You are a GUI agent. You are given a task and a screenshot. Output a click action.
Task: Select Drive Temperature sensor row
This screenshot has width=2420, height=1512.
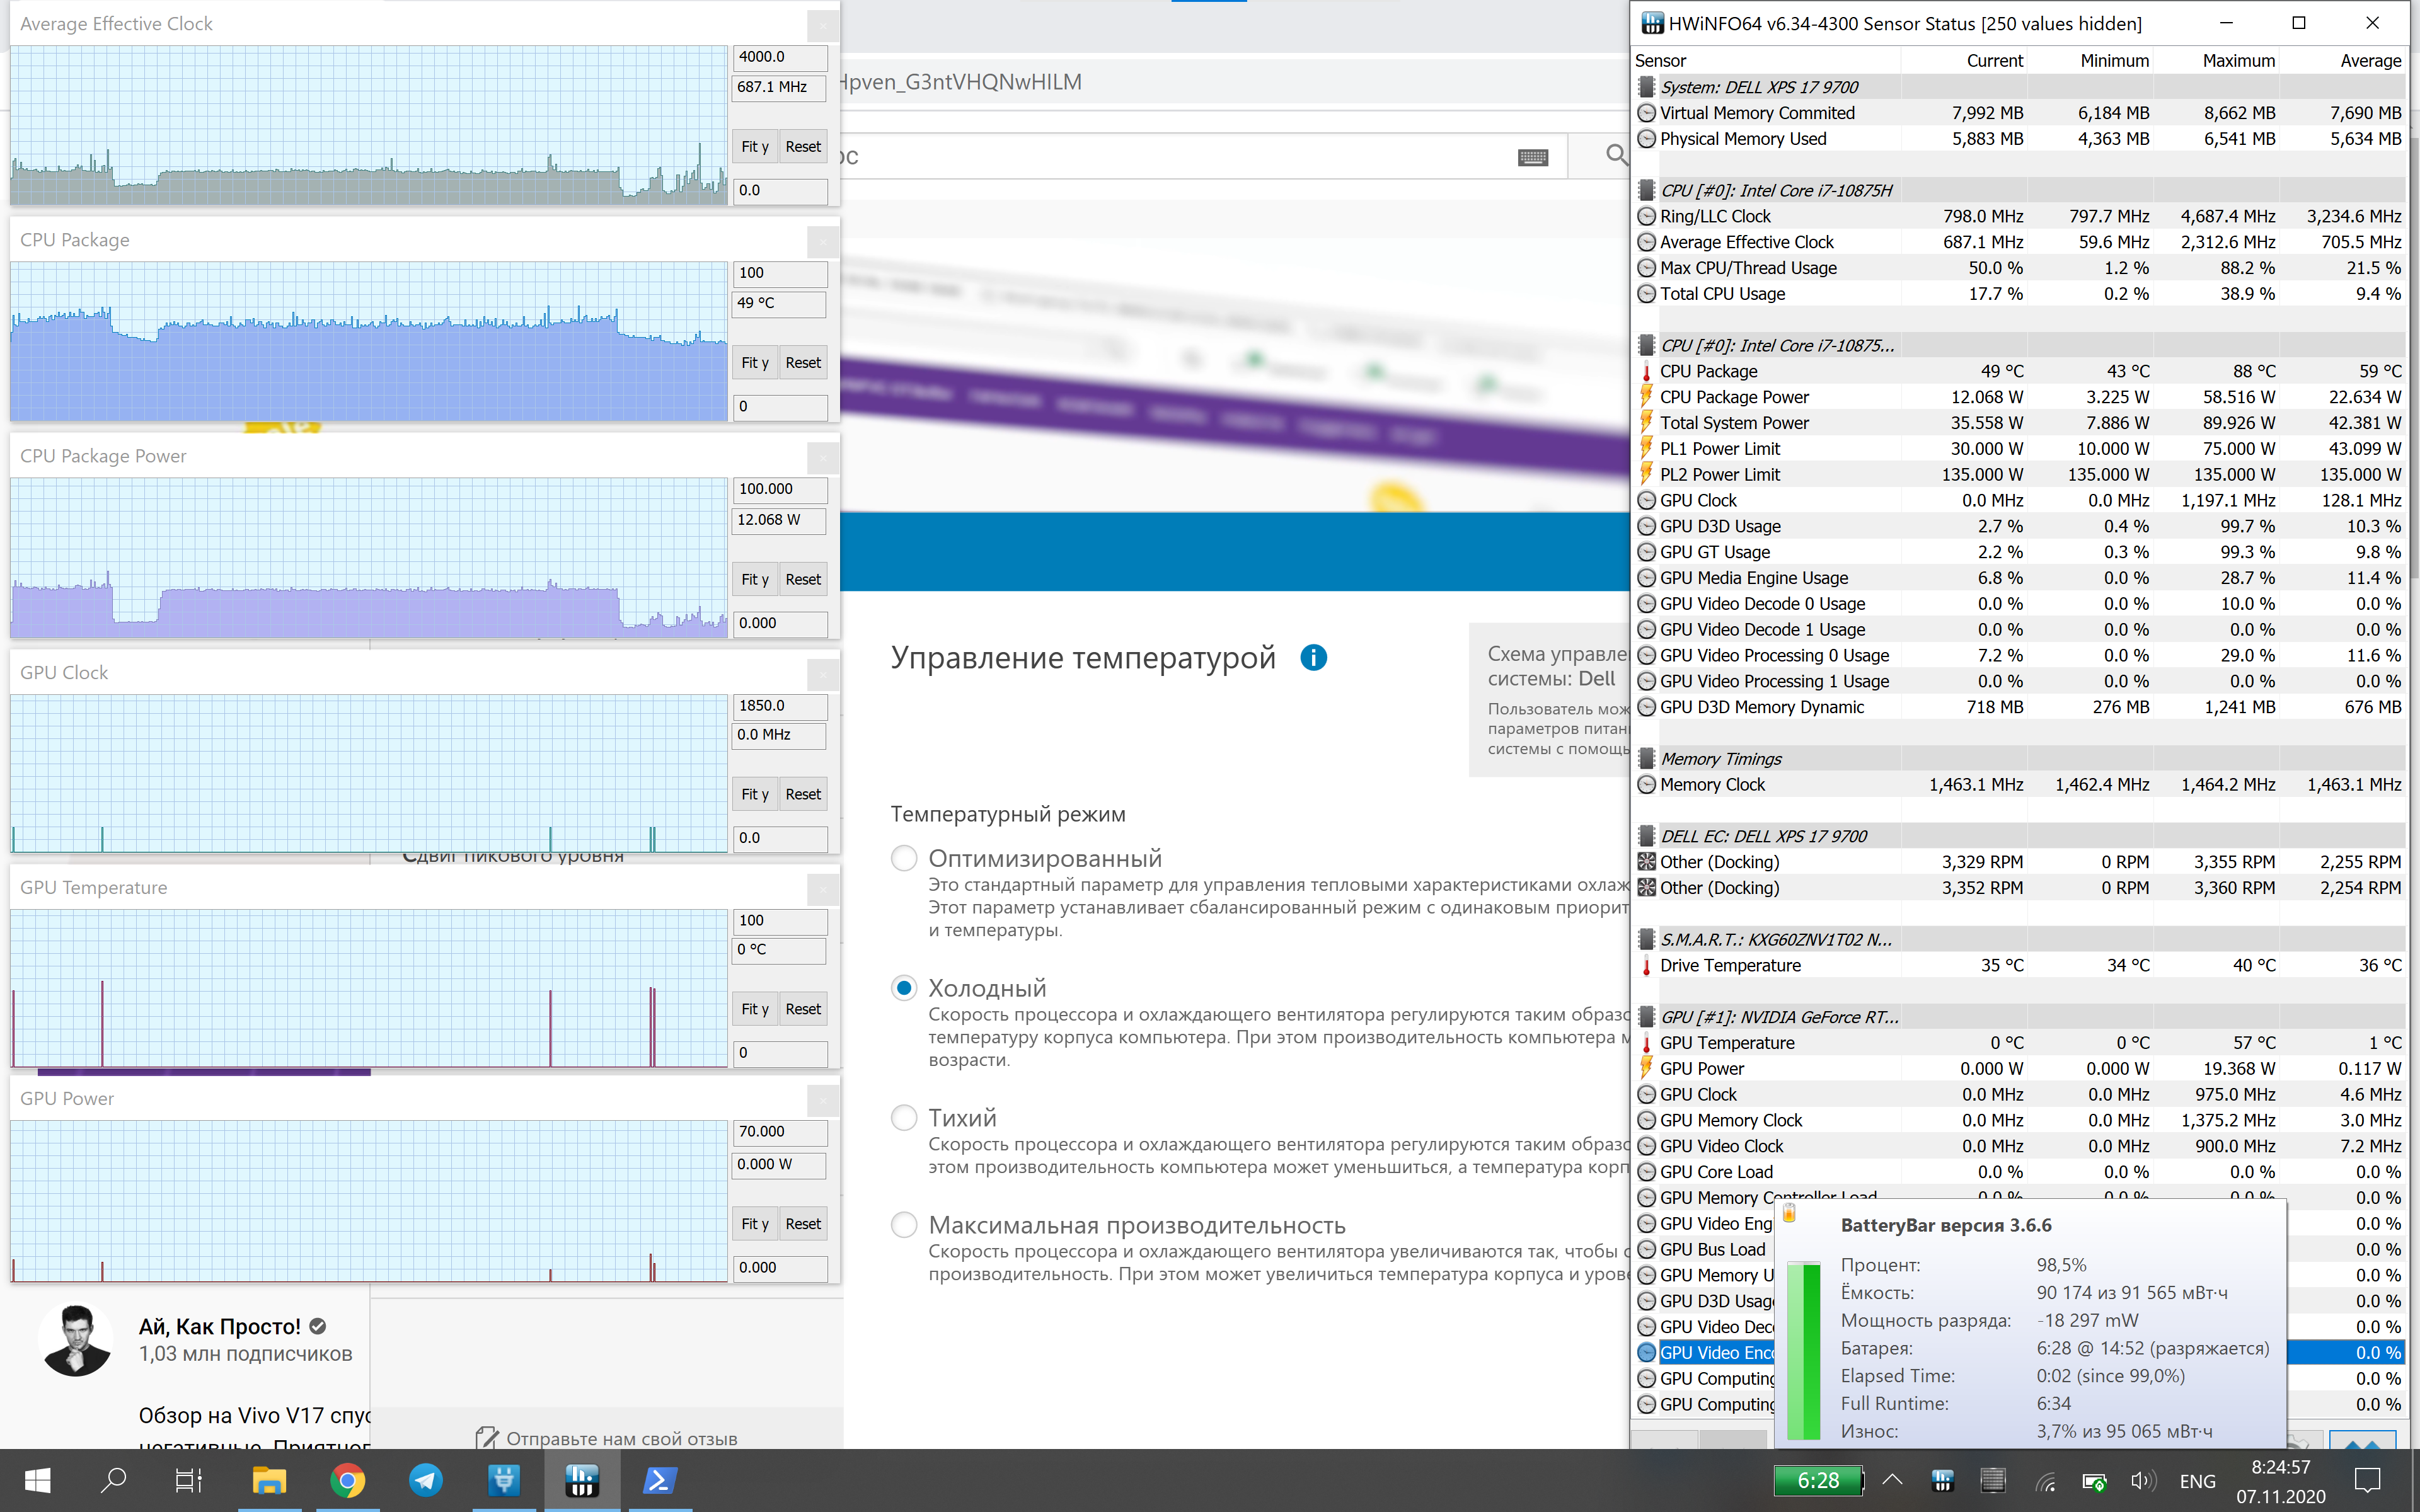click(x=2019, y=965)
